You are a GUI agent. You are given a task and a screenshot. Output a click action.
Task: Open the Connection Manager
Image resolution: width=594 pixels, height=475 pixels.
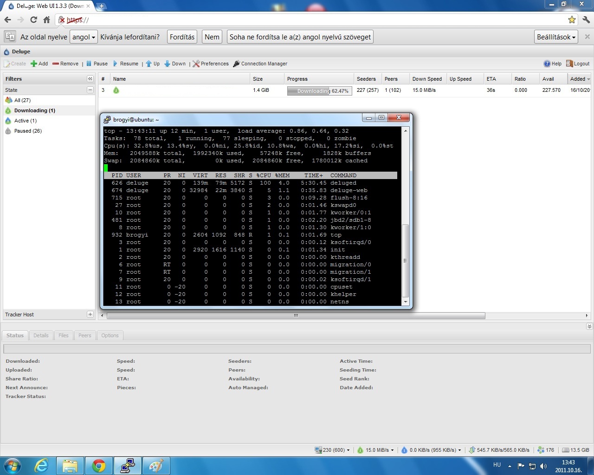[x=260, y=64]
